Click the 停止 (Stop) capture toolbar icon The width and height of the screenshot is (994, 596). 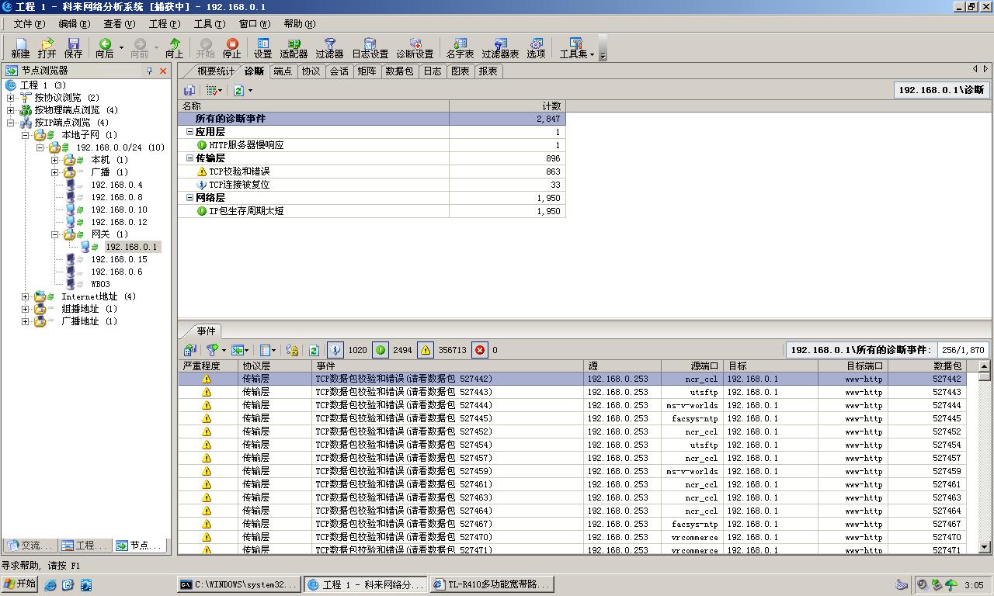pyautogui.click(x=231, y=48)
